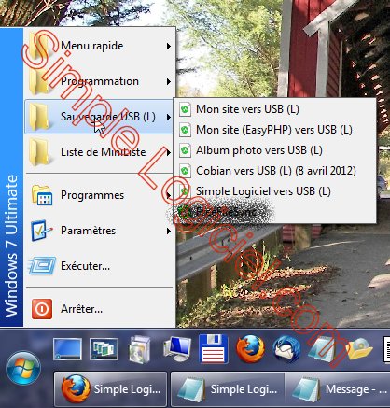Launch Firefox from the quick launch bar
This screenshot has width=390, height=408.
coord(250,348)
